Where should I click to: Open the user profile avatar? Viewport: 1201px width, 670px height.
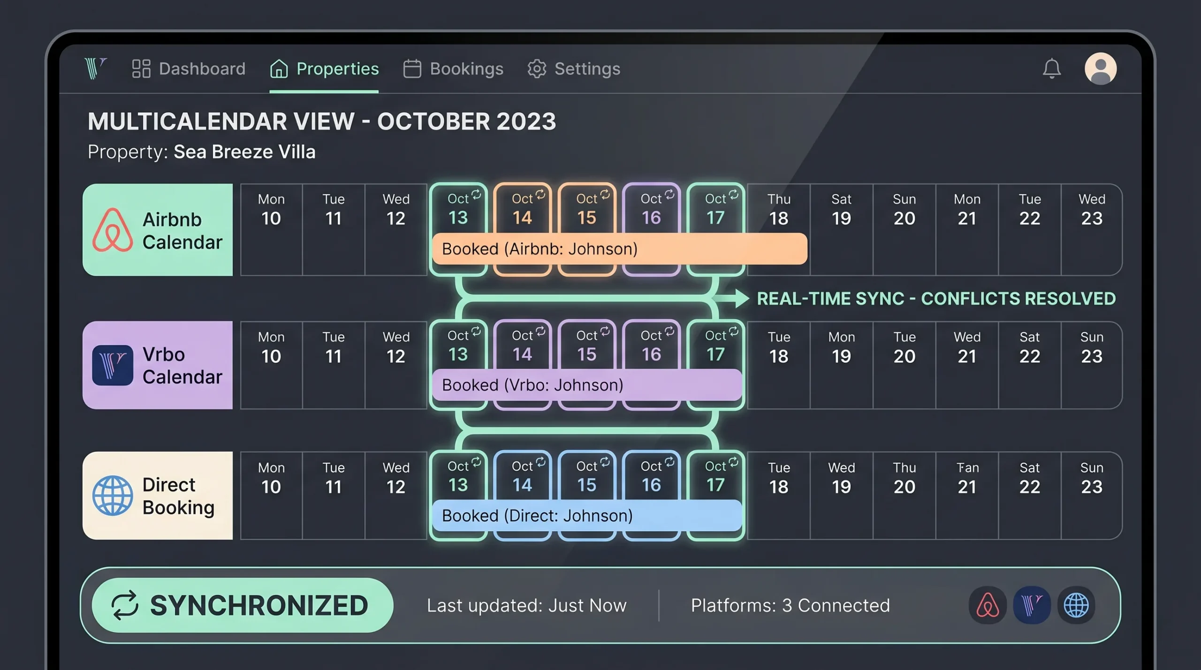tap(1100, 68)
